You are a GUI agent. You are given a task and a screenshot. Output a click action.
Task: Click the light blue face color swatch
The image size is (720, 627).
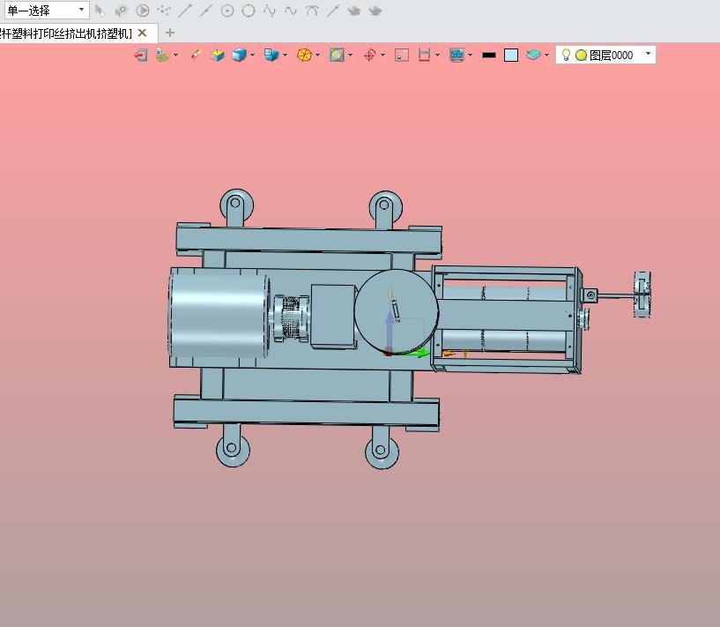511,56
